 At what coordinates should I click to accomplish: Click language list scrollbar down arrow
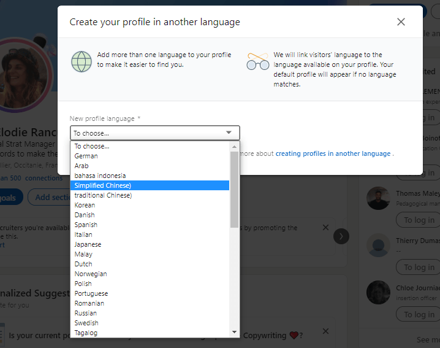[x=234, y=332]
